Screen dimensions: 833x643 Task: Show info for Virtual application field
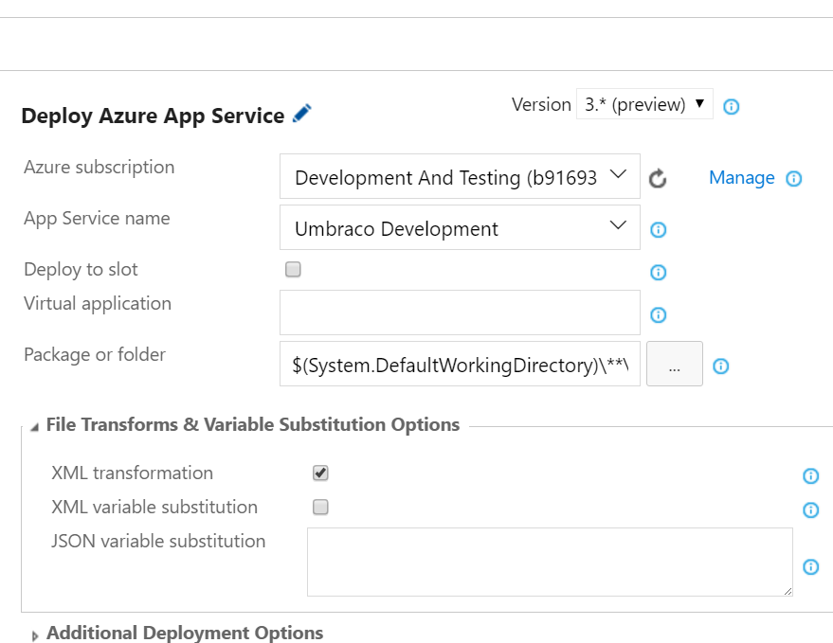(x=659, y=314)
